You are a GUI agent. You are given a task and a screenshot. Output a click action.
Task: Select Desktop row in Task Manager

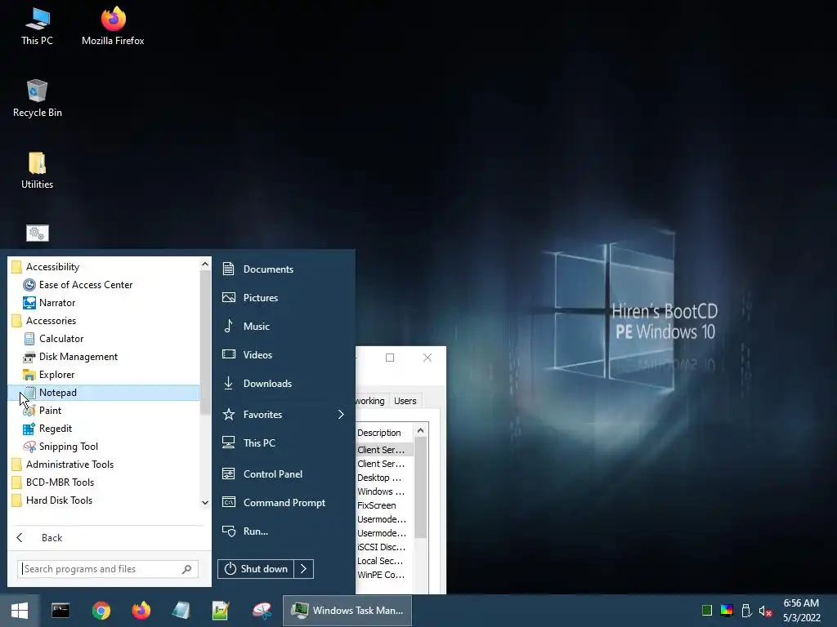pos(379,478)
